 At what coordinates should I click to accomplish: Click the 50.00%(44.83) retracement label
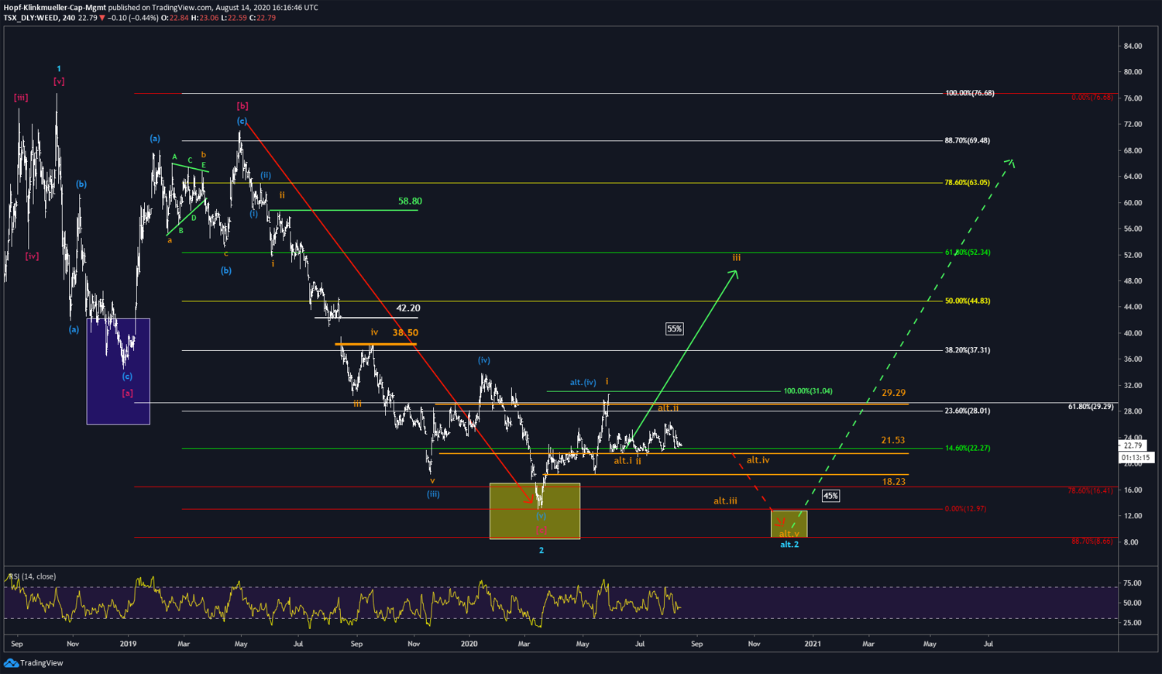tap(967, 301)
